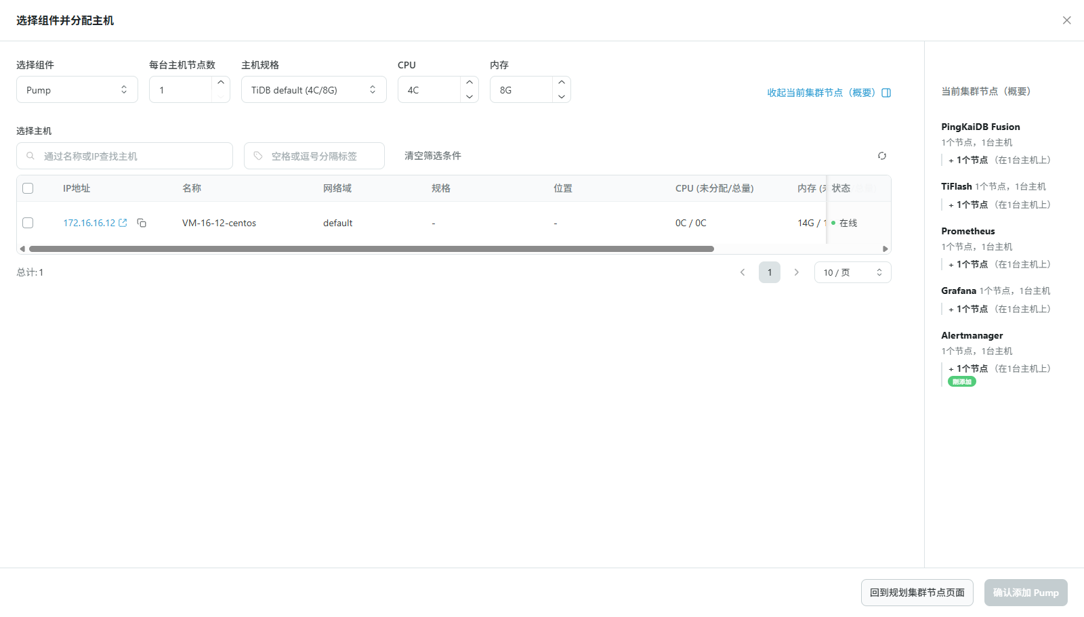The width and height of the screenshot is (1084, 617).
Task: Click the 收起当前集群节点（概要） link
Action: 828,93
